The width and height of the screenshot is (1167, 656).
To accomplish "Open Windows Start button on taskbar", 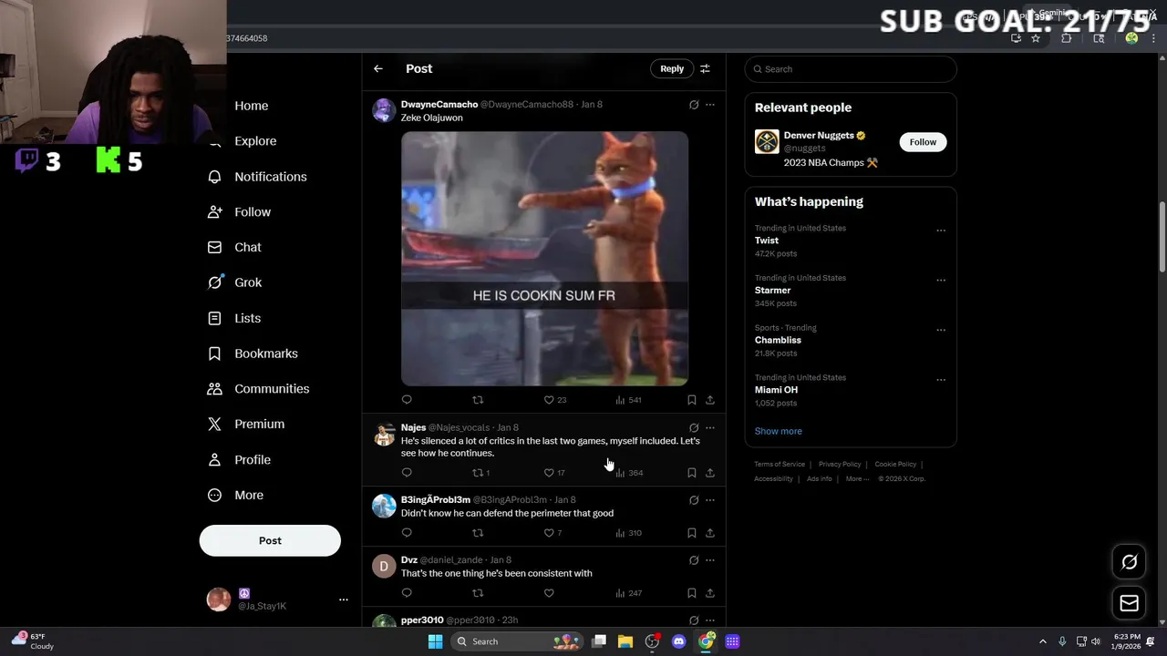I will [435, 641].
